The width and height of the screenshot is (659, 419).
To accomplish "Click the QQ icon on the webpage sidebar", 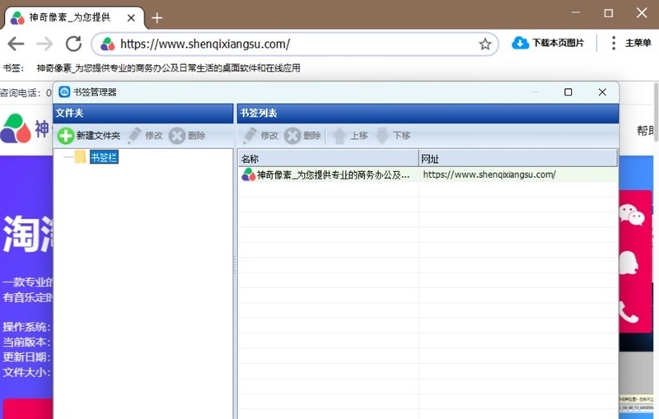I will pos(629,263).
